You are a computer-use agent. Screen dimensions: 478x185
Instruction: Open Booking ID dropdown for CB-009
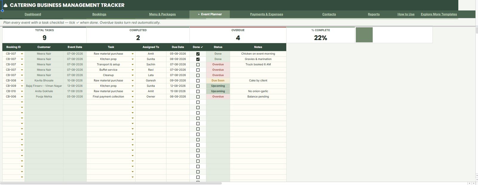(x=22, y=86)
